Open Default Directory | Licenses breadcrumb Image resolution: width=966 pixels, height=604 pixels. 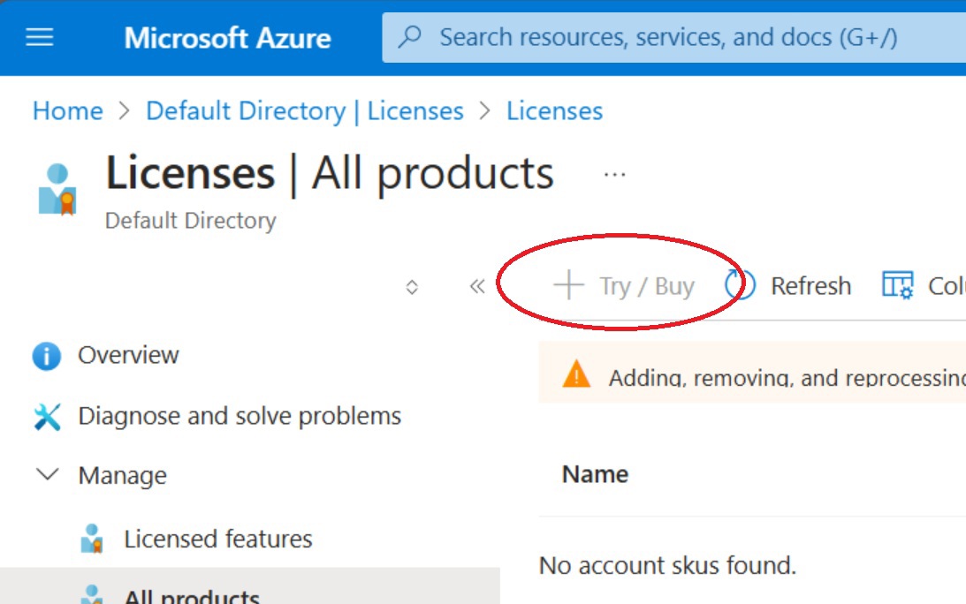(305, 111)
